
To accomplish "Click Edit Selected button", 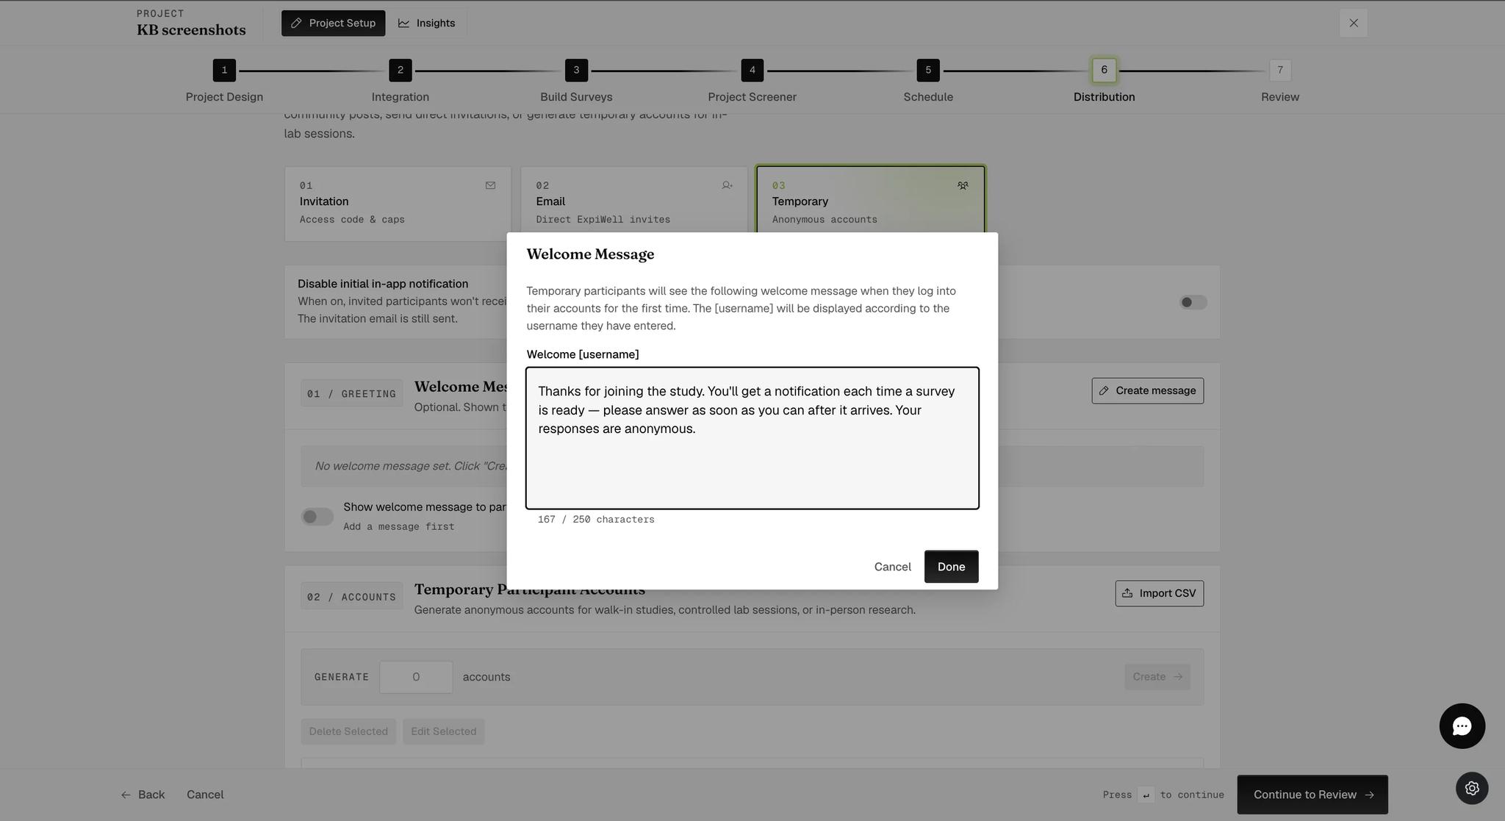I will point(443,731).
